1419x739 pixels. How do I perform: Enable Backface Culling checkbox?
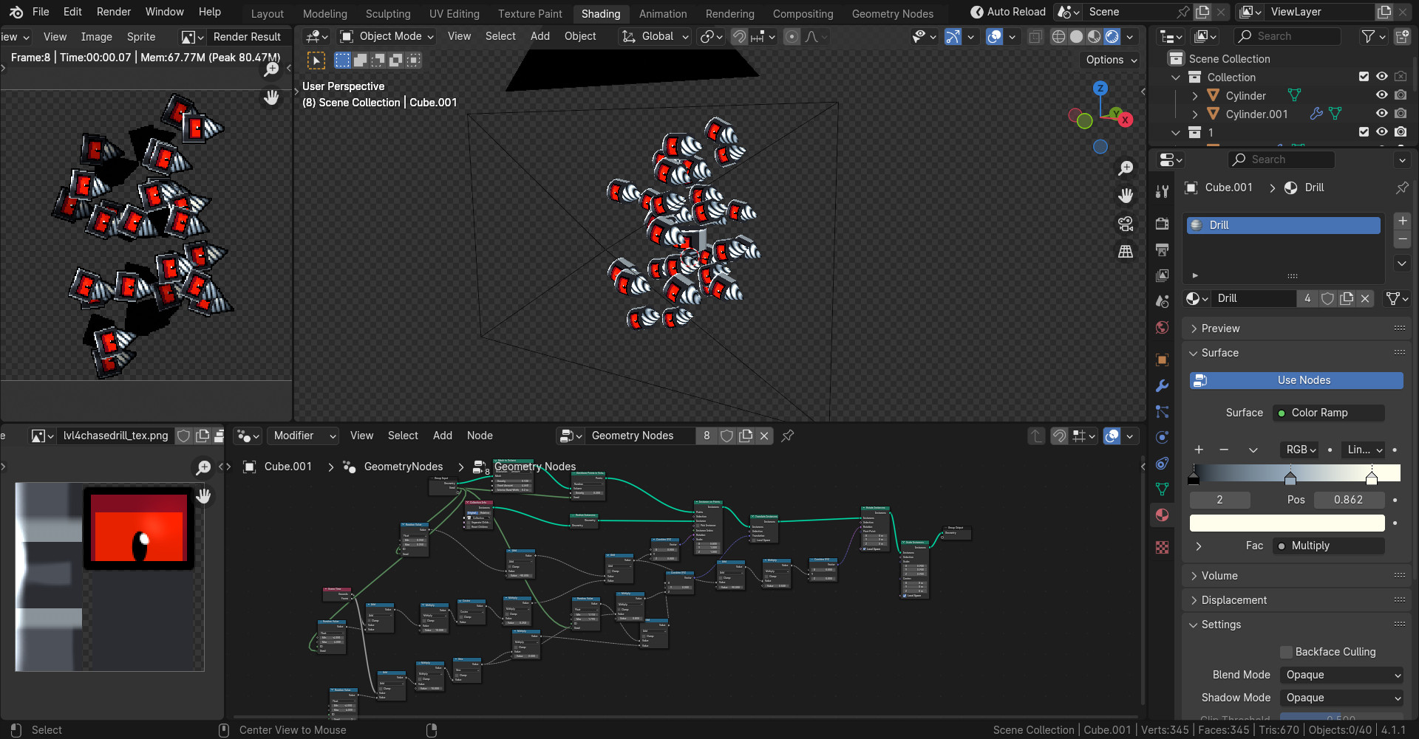(1287, 652)
